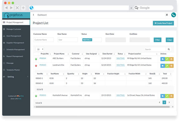Expand row details for project P00055
Screen dimensions: 179x121
pyautogui.click(x=36, y=96)
